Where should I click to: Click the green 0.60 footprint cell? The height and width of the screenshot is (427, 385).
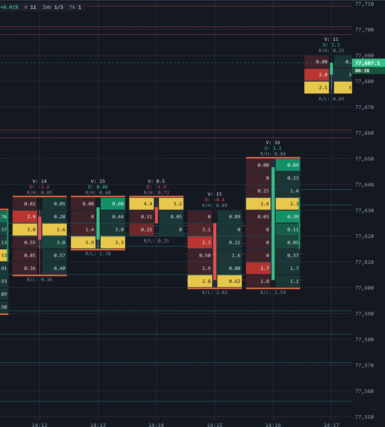coord(113,204)
